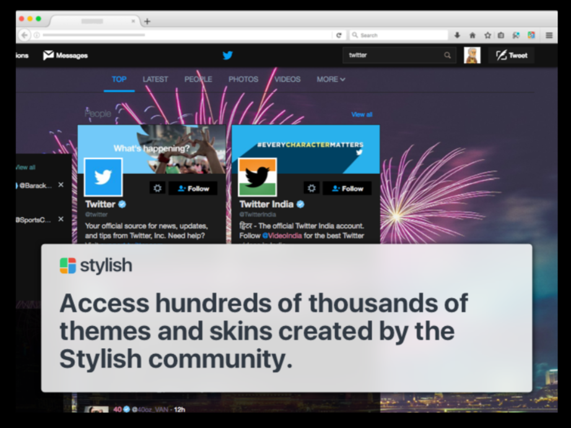The width and height of the screenshot is (571, 428).
Task: Open the browser bookmarks list icon
Action: click(x=502, y=35)
